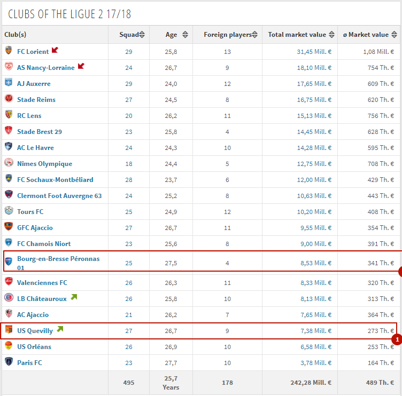Open the Valenciennes FC club link

[x=42, y=283]
